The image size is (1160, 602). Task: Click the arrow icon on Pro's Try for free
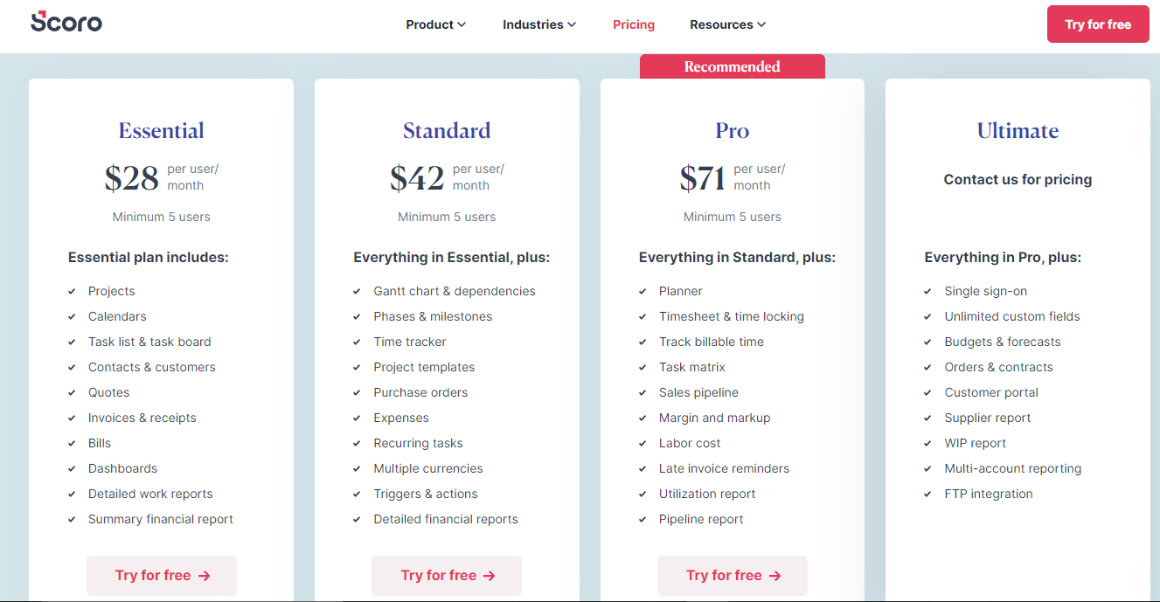pyautogui.click(x=774, y=576)
